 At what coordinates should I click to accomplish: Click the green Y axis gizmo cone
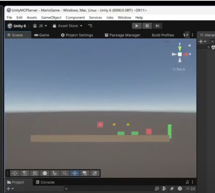click(180, 48)
